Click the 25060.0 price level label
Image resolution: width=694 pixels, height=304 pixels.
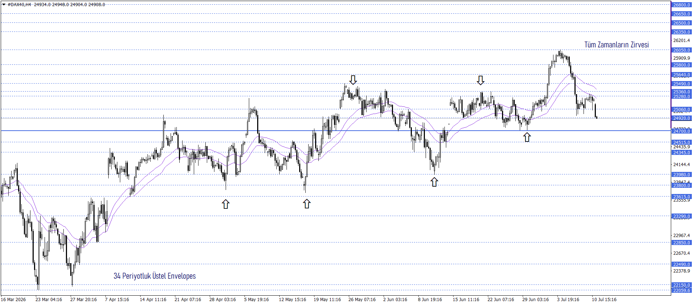click(x=682, y=110)
